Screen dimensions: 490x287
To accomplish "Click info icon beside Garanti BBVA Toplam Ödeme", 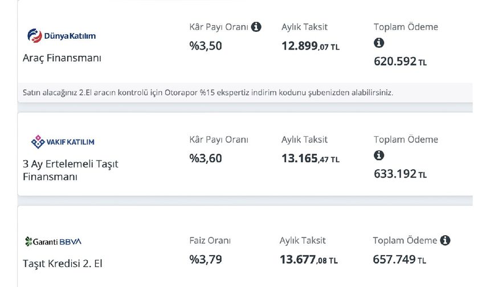I will point(445,240).
